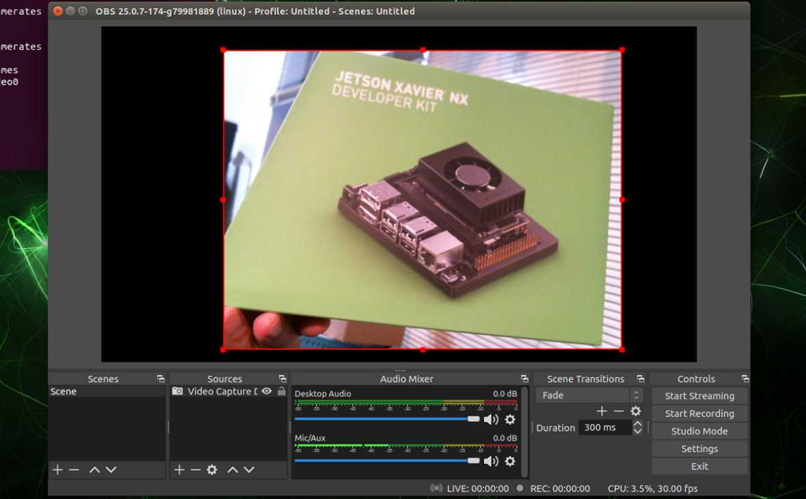Undock the Scenes panel
This screenshot has width=806, height=499.
[x=161, y=379]
